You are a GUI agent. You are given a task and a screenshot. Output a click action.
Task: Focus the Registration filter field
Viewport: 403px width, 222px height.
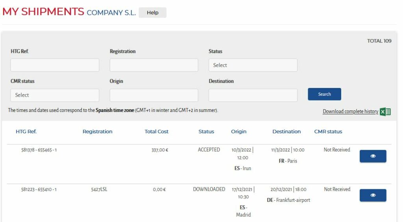tap(154, 65)
